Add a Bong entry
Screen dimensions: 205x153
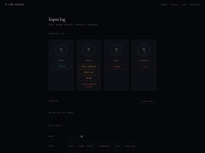pos(116,66)
